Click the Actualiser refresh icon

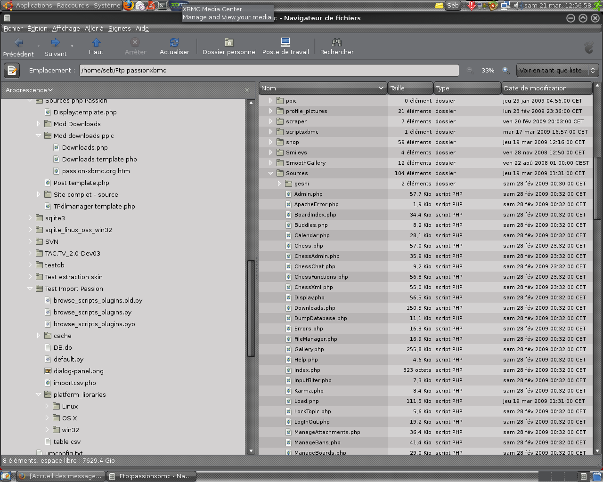tap(174, 43)
